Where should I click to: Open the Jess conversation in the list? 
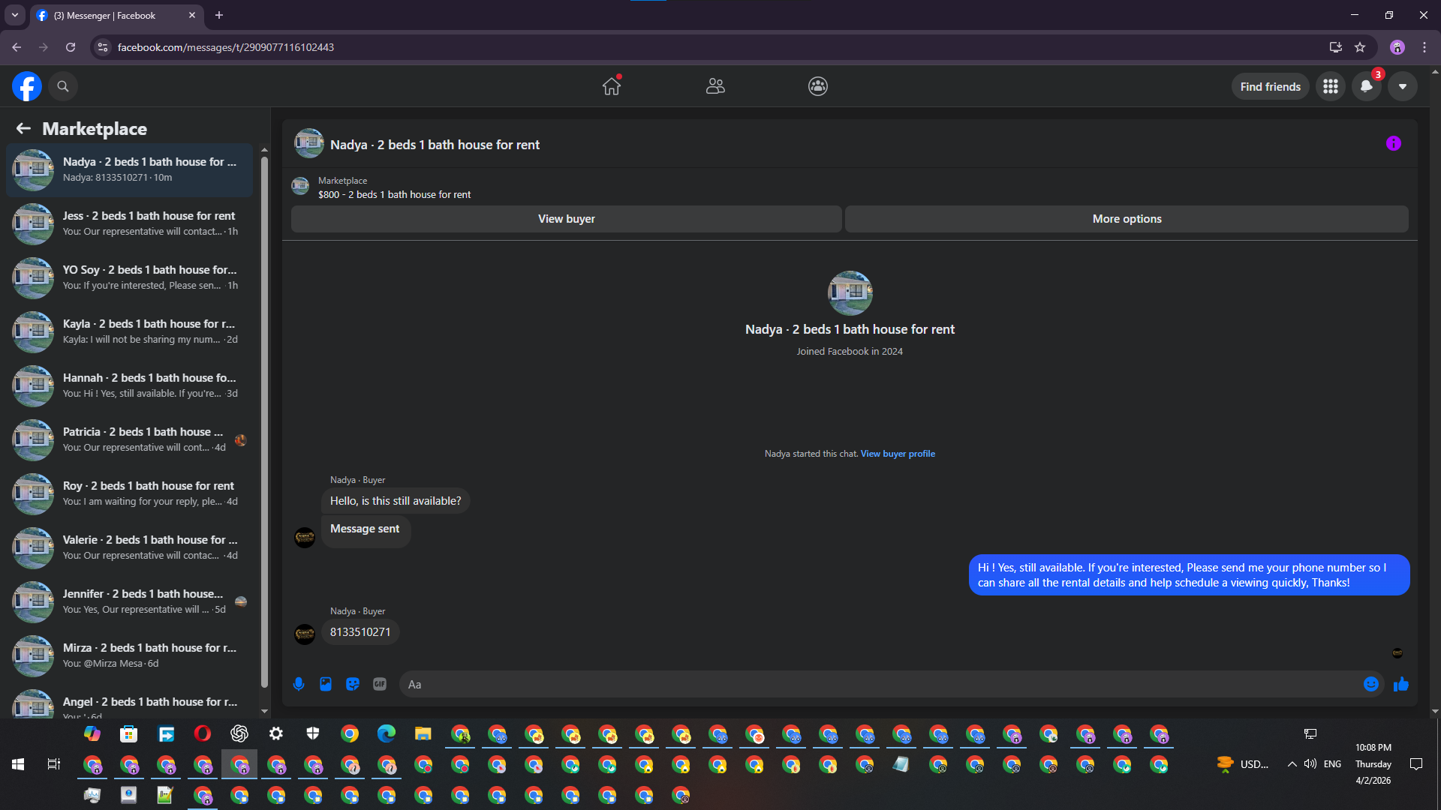point(130,224)
